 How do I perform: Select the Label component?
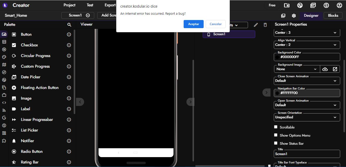[x=25, y=109]
